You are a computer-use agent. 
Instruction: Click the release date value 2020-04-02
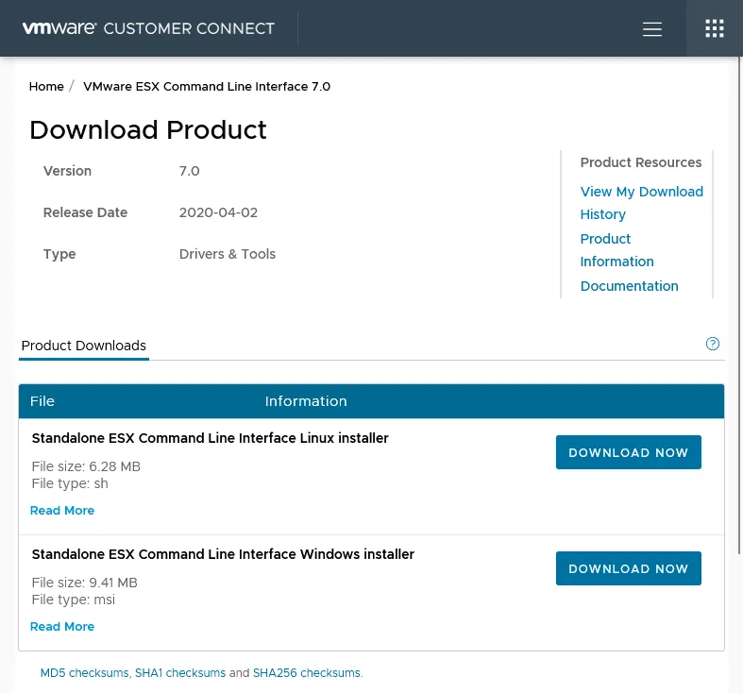[218, 212]
